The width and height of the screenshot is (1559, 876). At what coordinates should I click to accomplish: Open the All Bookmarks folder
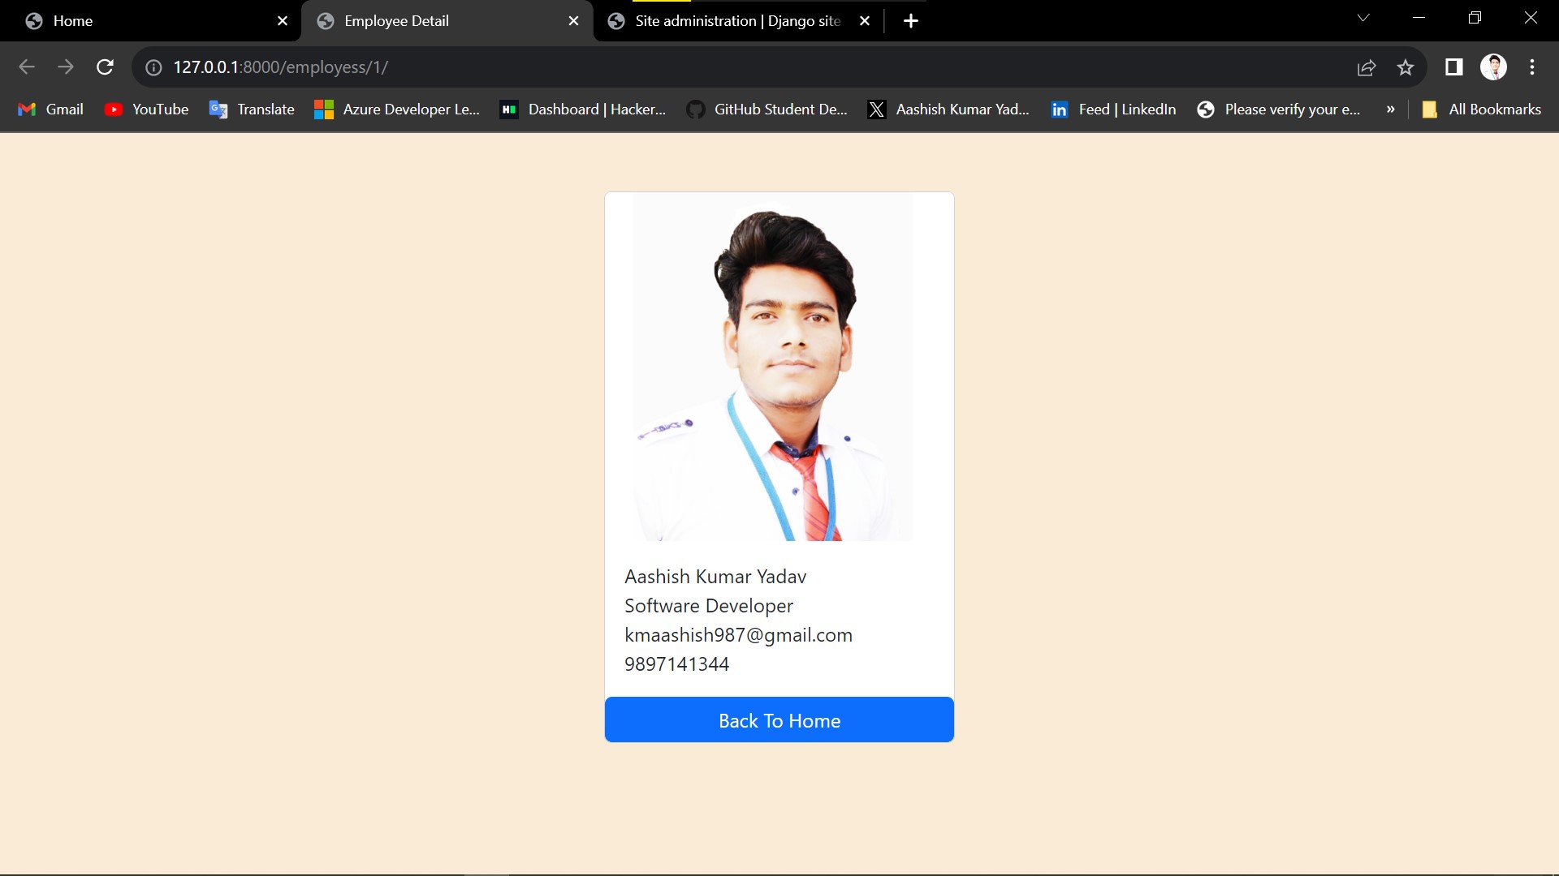coord(1479,109)
